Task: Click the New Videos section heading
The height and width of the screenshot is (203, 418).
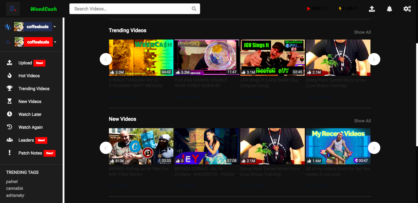Action: (122, 119)
